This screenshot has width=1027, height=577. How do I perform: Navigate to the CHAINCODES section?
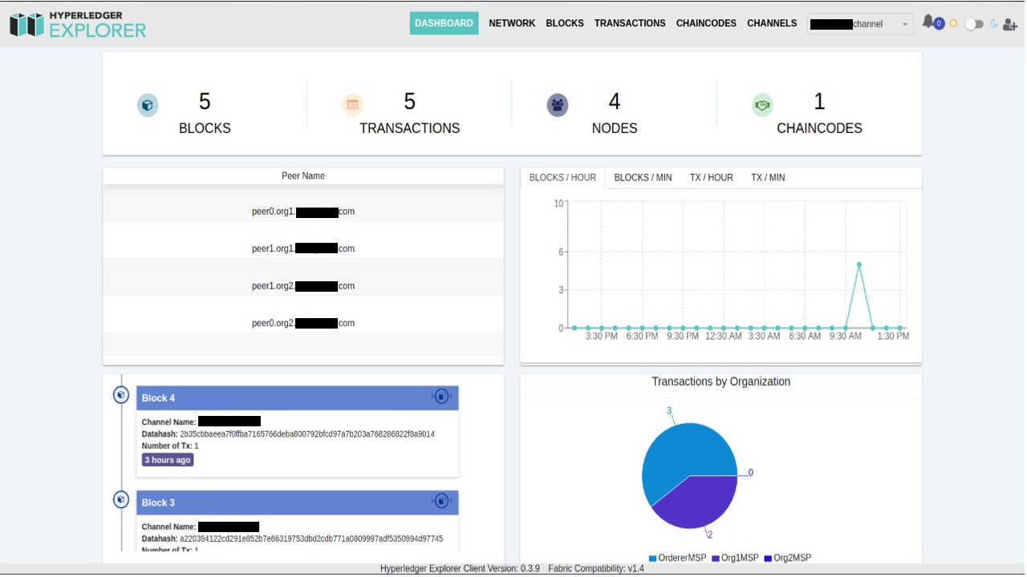(x=705, y=23)
